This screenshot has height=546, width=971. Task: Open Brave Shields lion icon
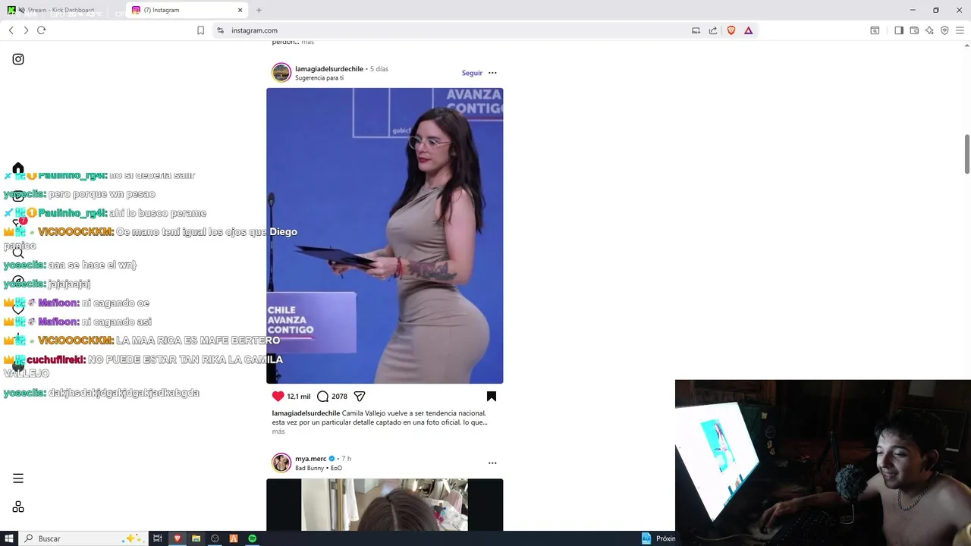[731, 30]
